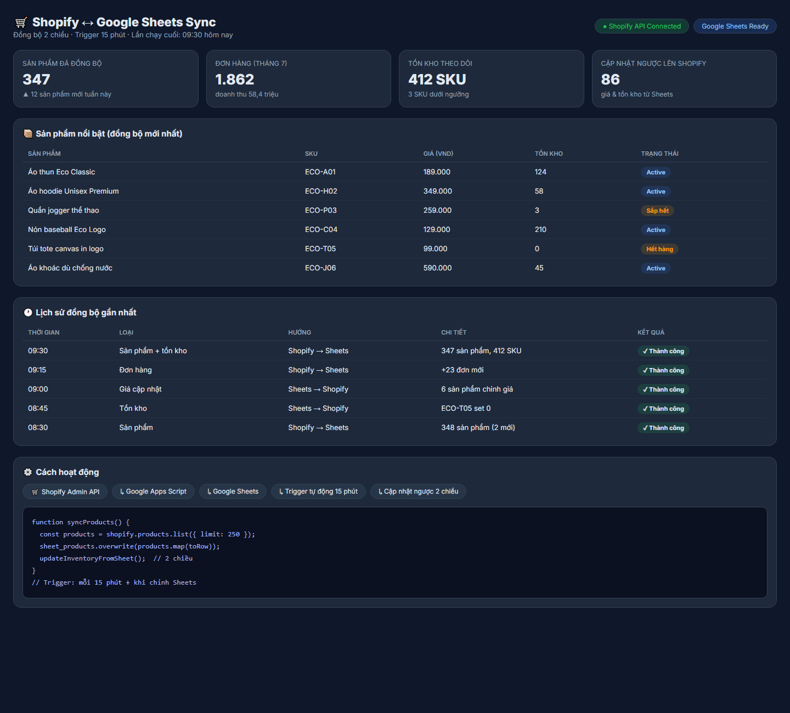
Task: Click the detail 348 sản phẩm (2 mới)
Action: tap(478, 428)
